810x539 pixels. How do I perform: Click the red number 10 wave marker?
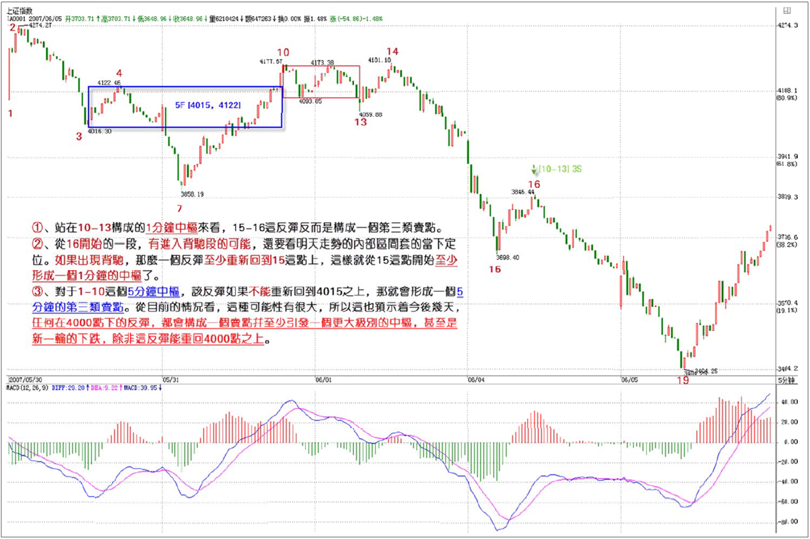click(x=283, y=52)
